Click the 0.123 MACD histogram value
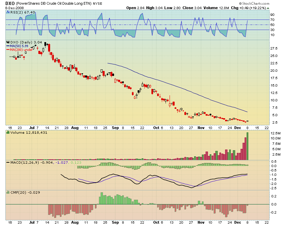 pos(76,162)
